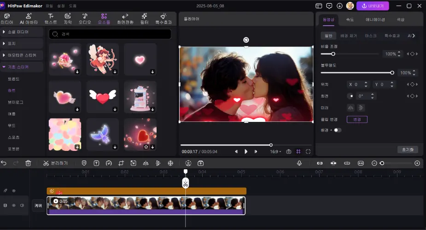
Task: Click the 변경 clip change button
Action: click(357, 119)
